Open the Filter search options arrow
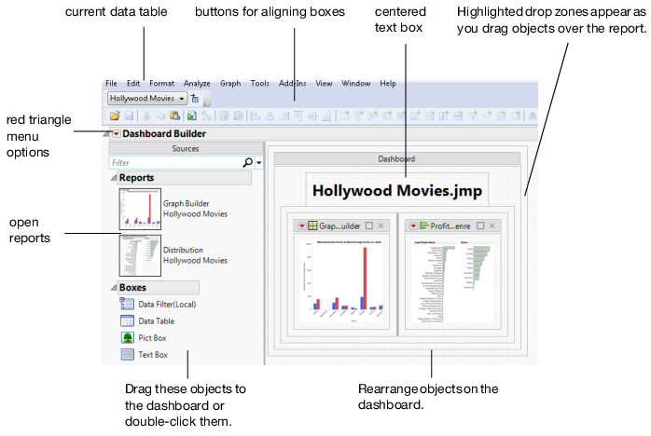The height and width of the screenshot is (436, 651). coord(259,163)
